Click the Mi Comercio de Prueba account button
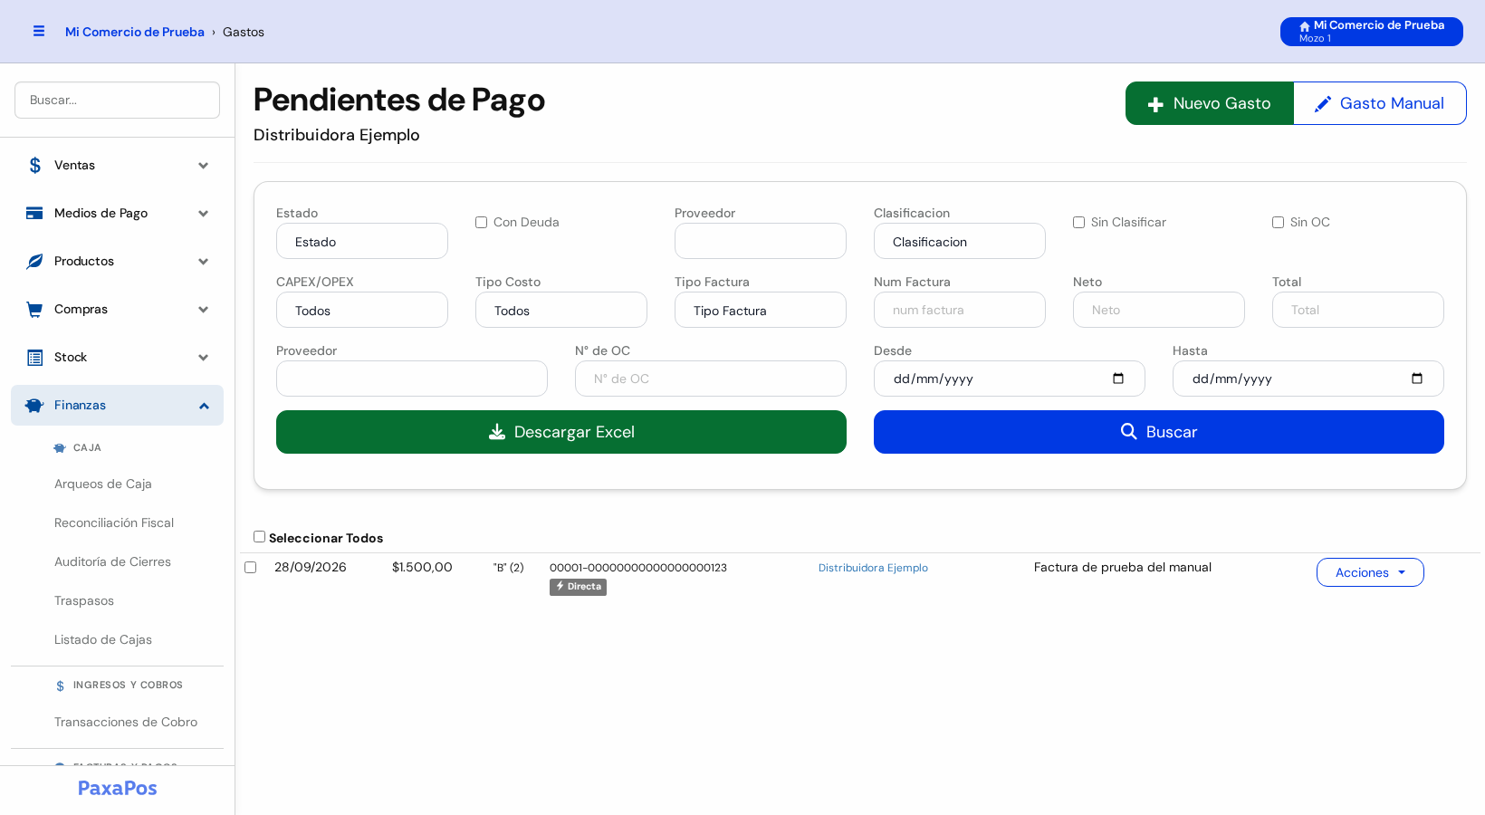1485x815 pixels. [1372, 32]
